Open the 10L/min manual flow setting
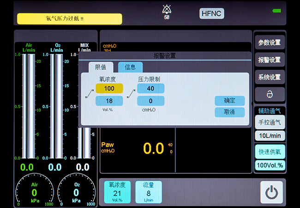This screenshot has height=208, width=300. coord(270,136)
